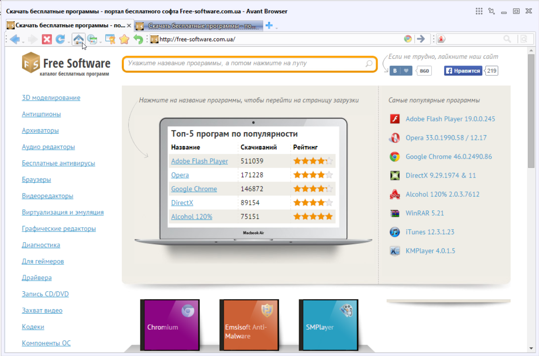The height and width of the screenshot is (356, 539).
Task: Open the AutoFill key icon in the toolbar
Action: [x=110, y=39]
